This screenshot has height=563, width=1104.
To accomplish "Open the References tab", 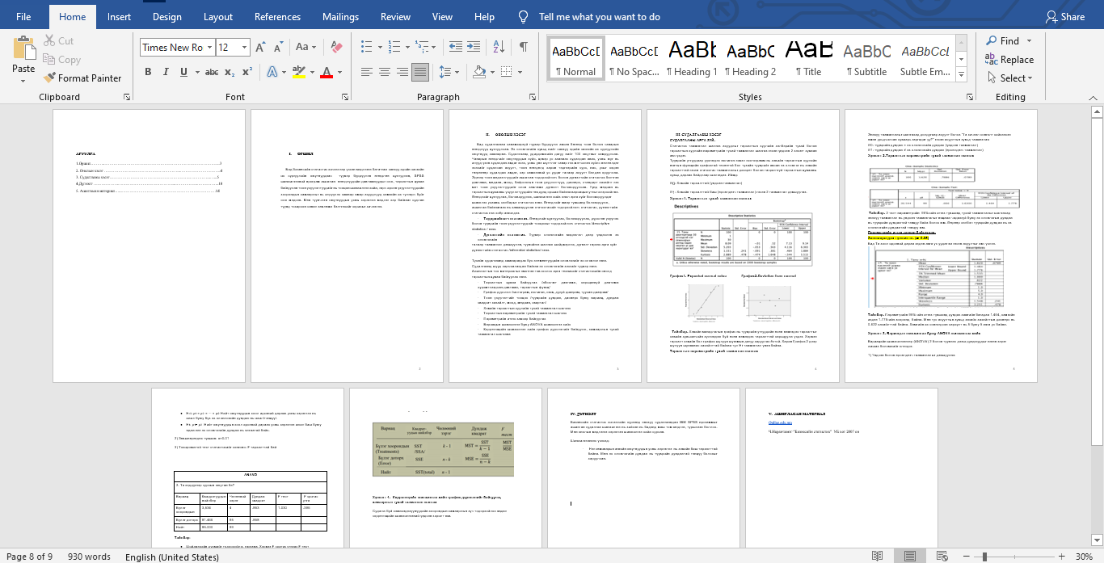I will (x=277, y=16).
